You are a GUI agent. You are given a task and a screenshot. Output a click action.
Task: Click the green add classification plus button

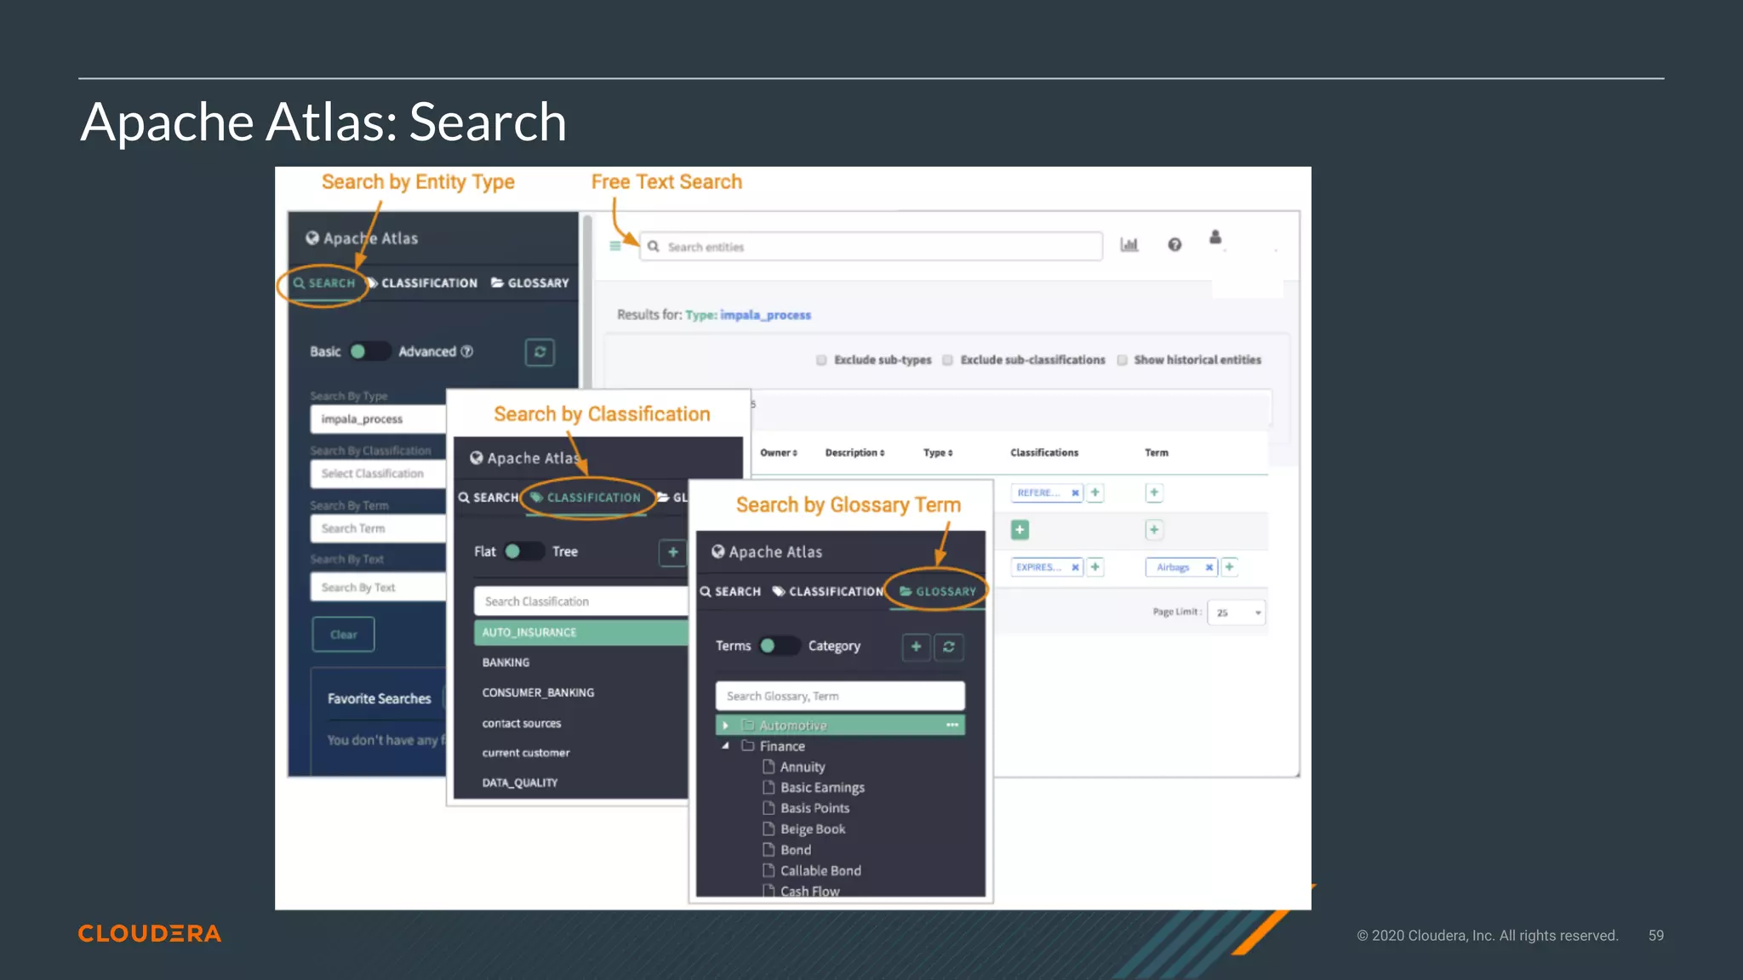[1020, 530]
